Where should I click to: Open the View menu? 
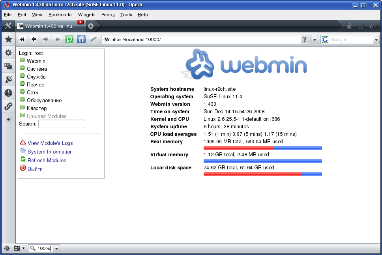tap(37, 15)
